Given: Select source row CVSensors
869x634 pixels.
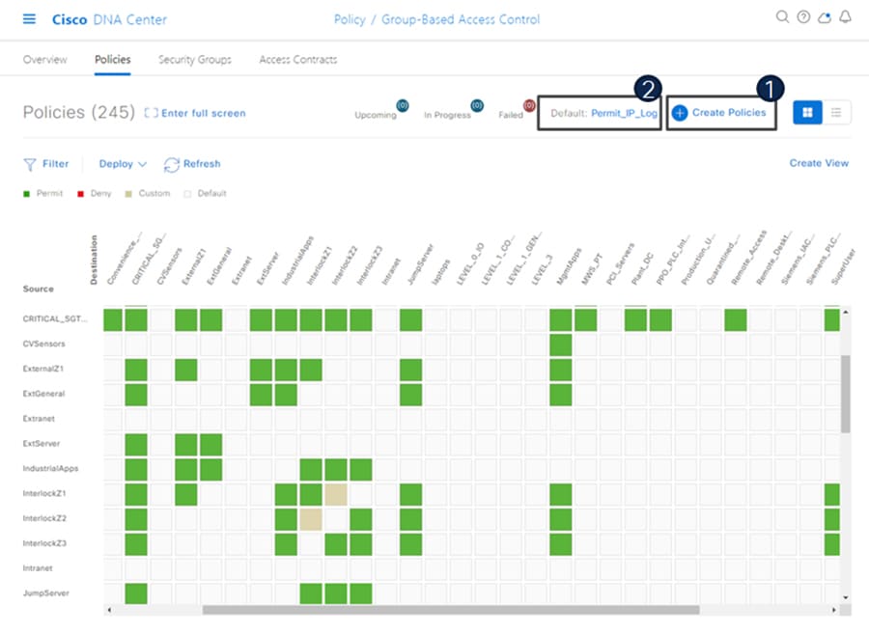Looking at the screenshot, I should pos(43,344).
